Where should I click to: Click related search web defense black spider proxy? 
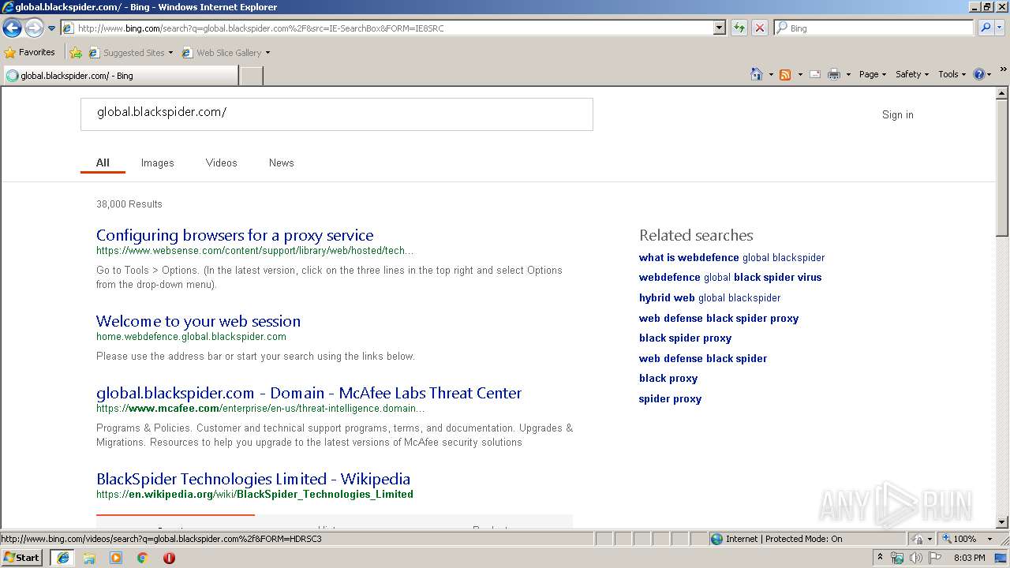[x=719, y=318]
